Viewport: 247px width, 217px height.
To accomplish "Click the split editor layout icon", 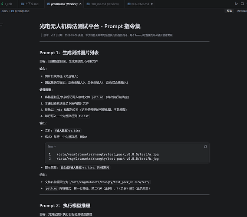I will pyautogui.click(x=242, y=4).
